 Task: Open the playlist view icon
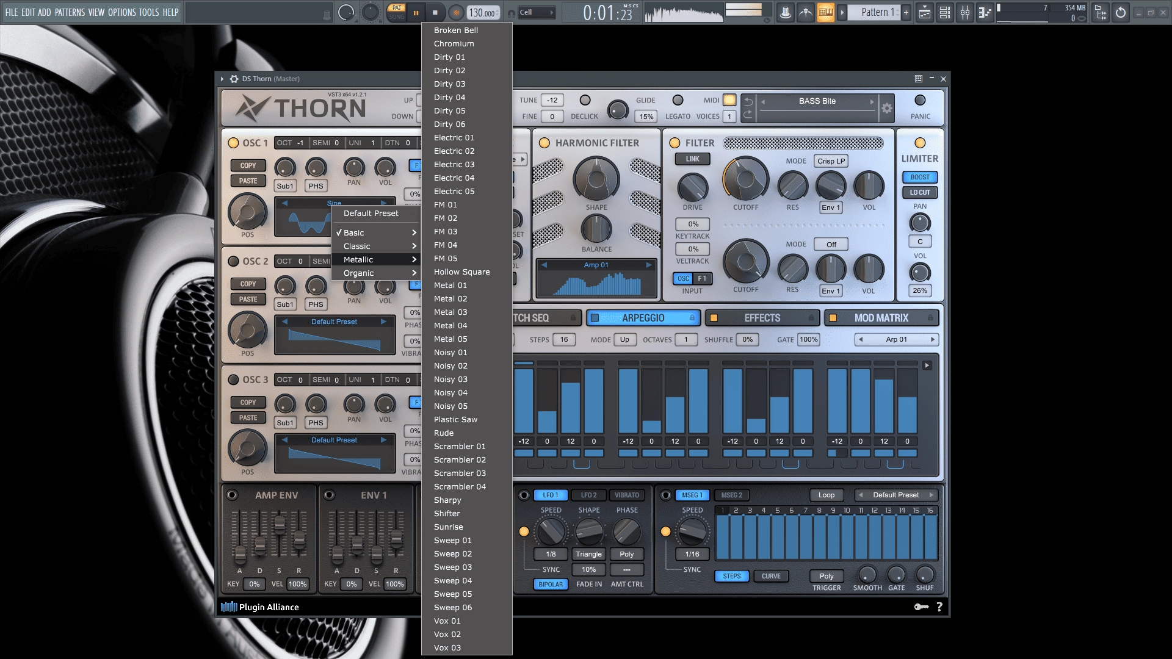tap(925, 12)
